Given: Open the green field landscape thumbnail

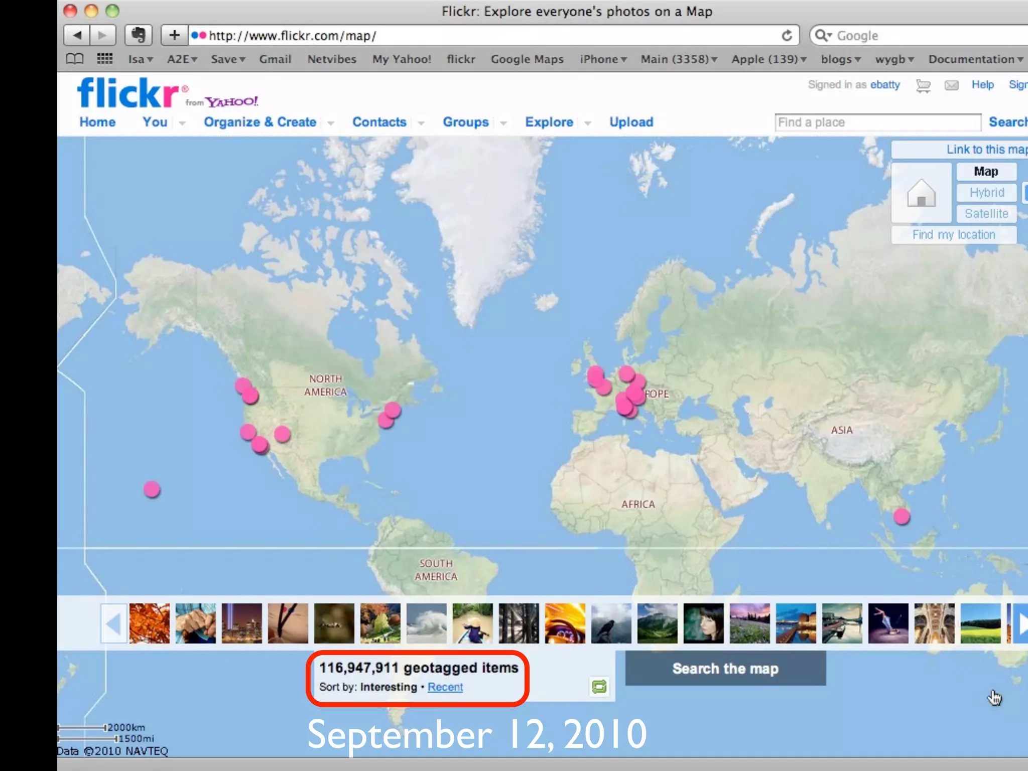Looking at the screenshot, I should (x=981, y=623).
